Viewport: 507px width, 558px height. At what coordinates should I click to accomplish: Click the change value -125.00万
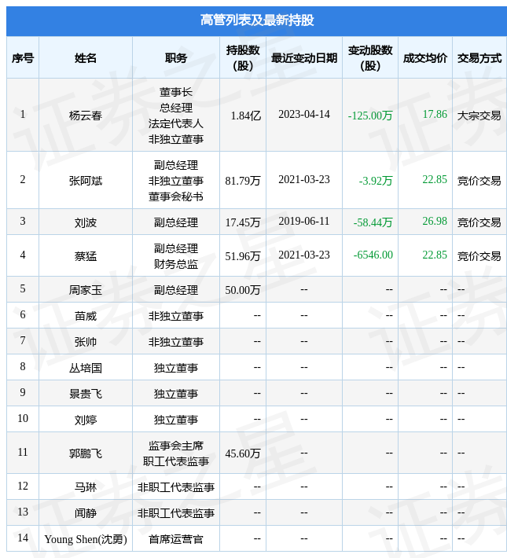370,116
